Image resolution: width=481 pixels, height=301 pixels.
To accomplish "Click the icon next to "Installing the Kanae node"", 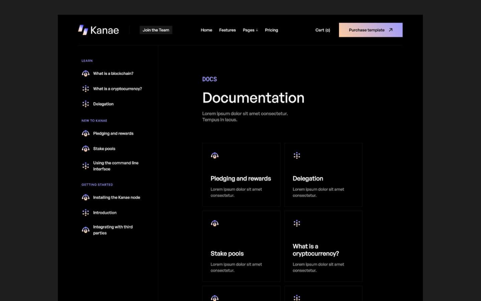I will pos(86,197).
